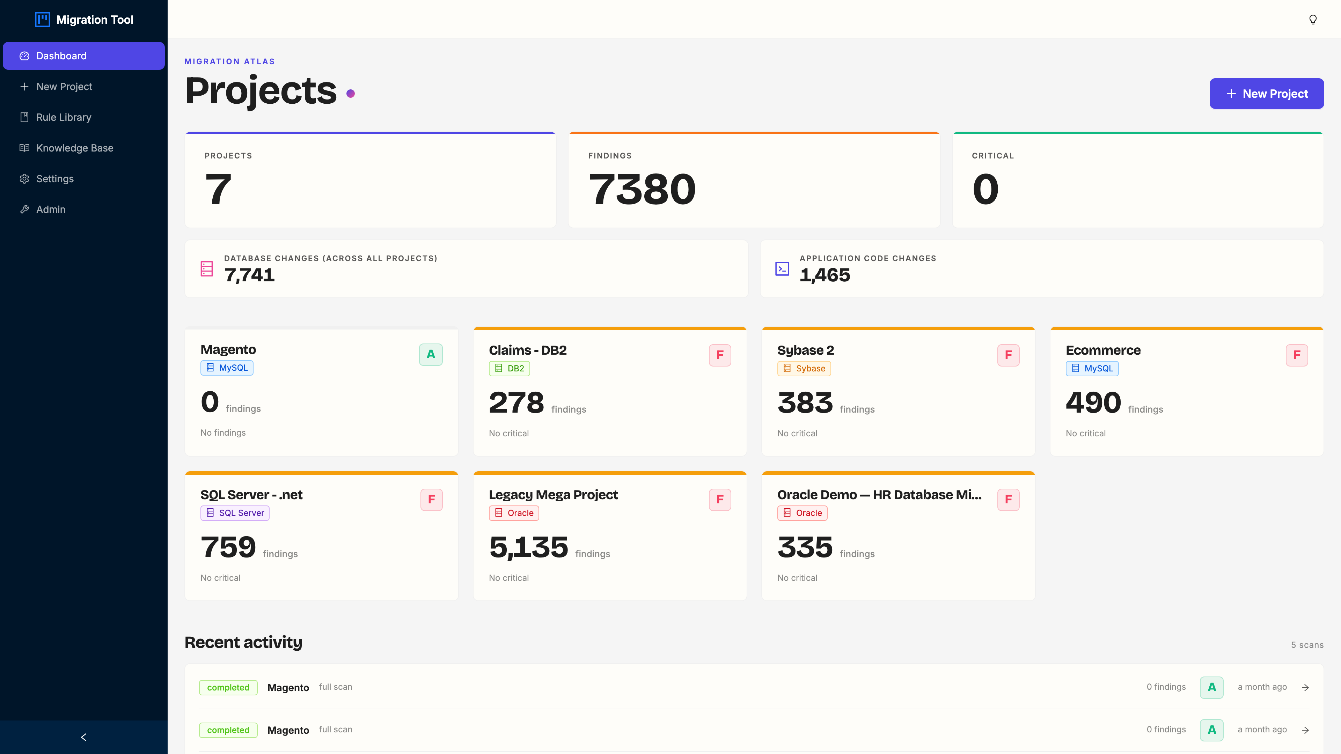Click '0 findings' in first activity row

pos(1166,687)
